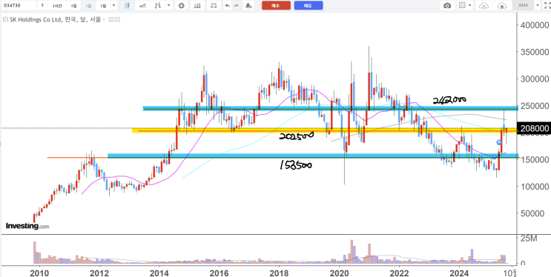Click second small square icon after legend title

118,20
